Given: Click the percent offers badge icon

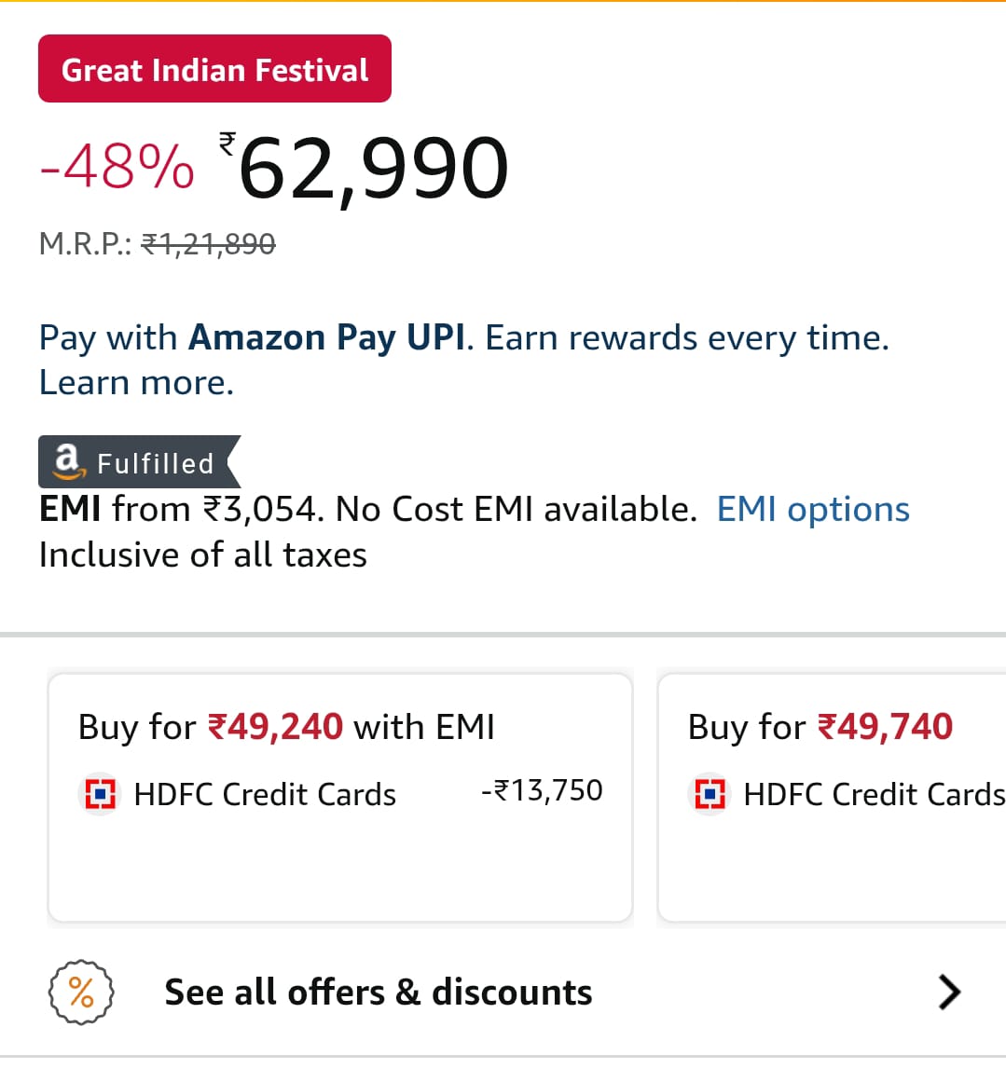Looking at the screenshot, I should pos(81,993).
